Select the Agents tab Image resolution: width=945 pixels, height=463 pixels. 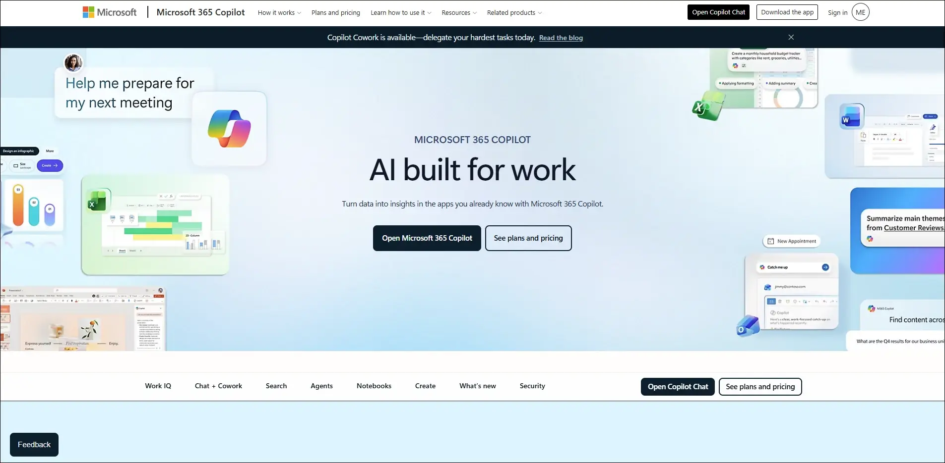click(x=321, y=386)
